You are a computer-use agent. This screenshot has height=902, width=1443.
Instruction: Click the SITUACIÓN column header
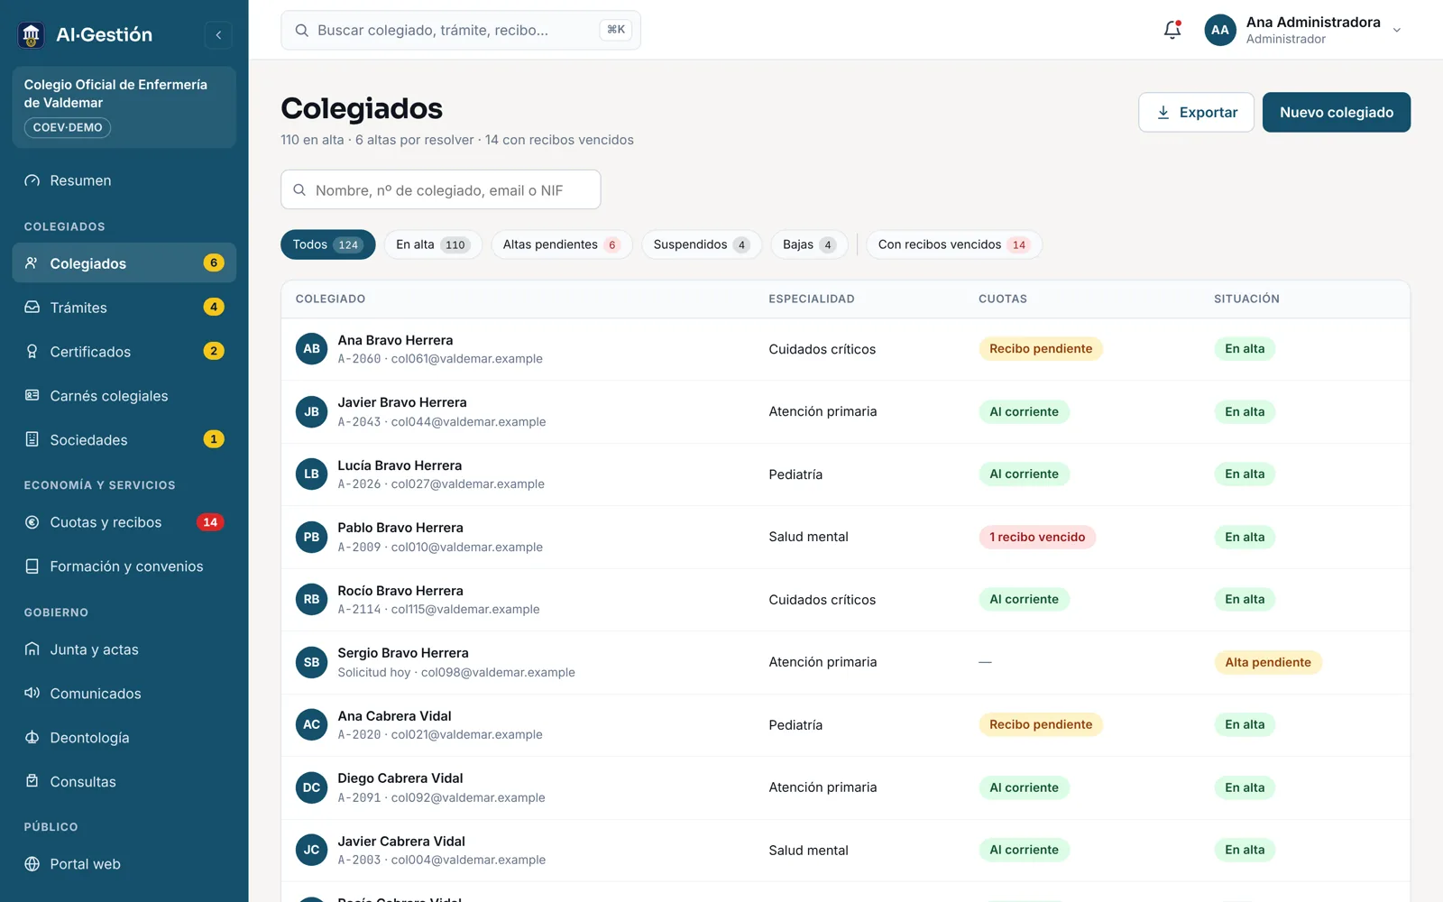(1246, 299)
